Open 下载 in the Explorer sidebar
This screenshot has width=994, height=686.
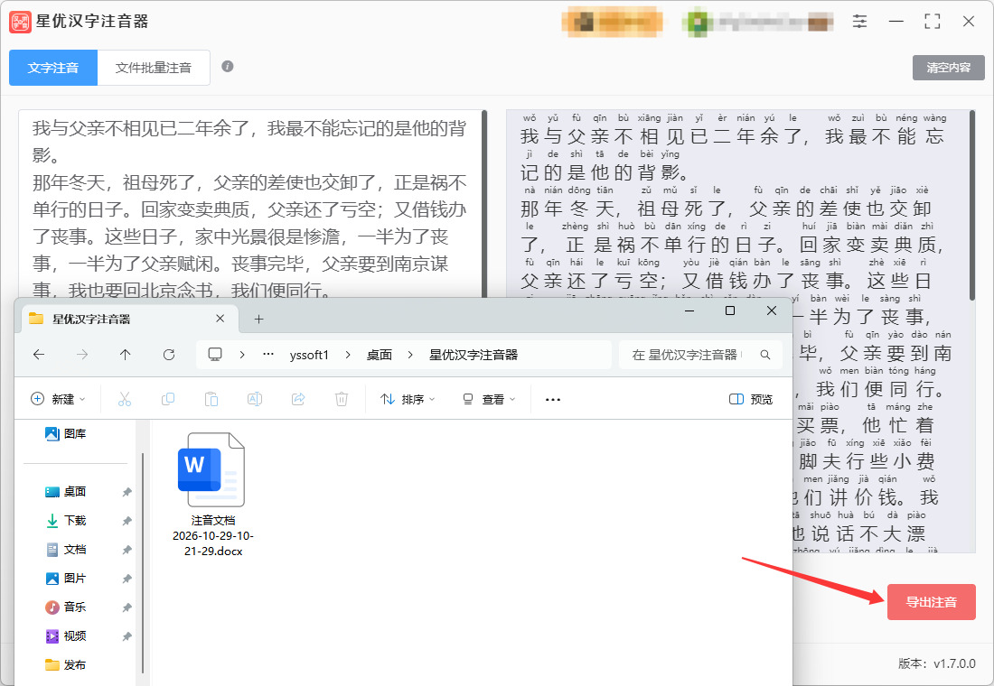pos(66,520)
